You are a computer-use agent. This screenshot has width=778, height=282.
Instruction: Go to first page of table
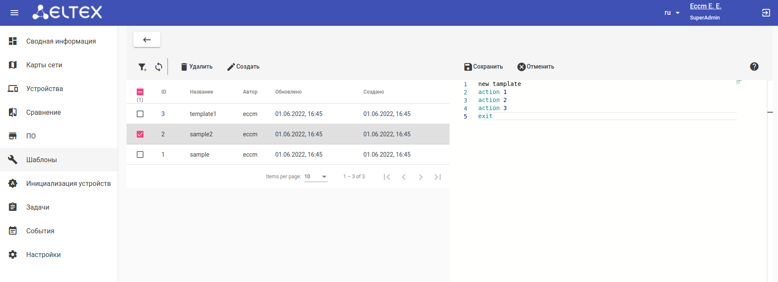387,177
